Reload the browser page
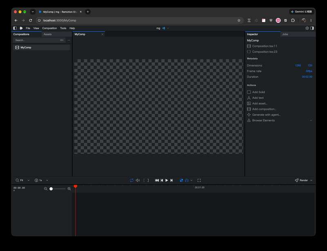The image size is (327, 251). point(30,20)
